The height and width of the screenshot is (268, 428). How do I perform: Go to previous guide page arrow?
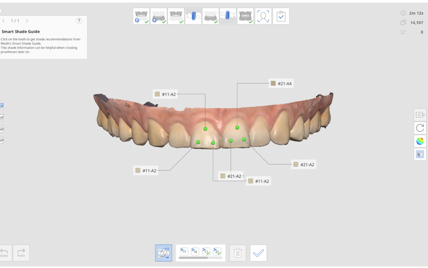(4, 21)
